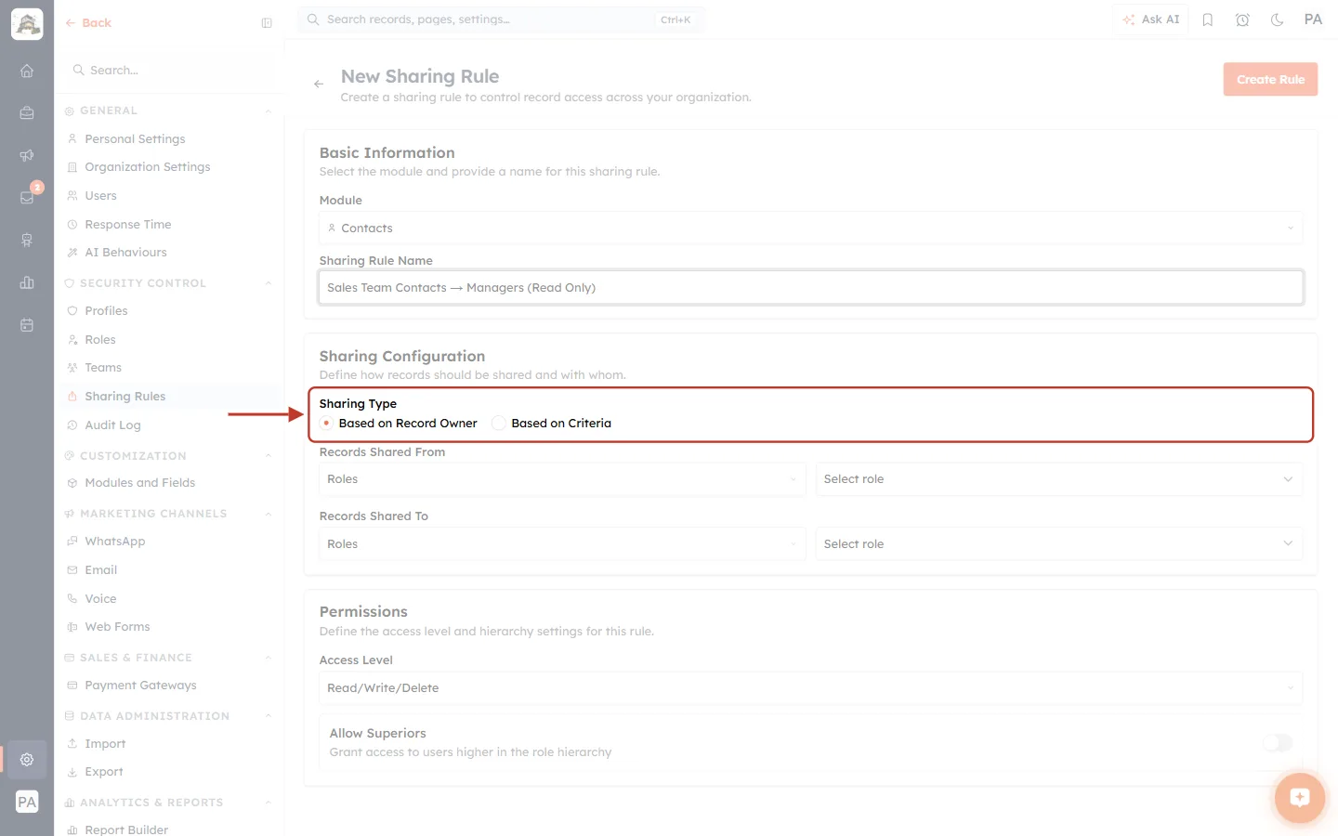Image resolution: width=1338 pixels, height=836 pixels.
Task: Toggle the Allow Superiors switch
Action: pyautogui.click(x=1278, y=742)
